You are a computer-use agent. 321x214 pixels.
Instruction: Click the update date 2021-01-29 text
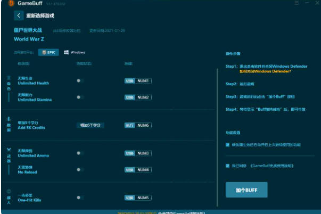107,31
